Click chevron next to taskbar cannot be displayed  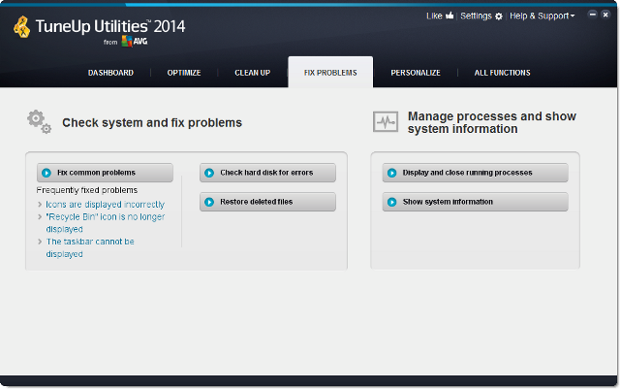(40, 242)
